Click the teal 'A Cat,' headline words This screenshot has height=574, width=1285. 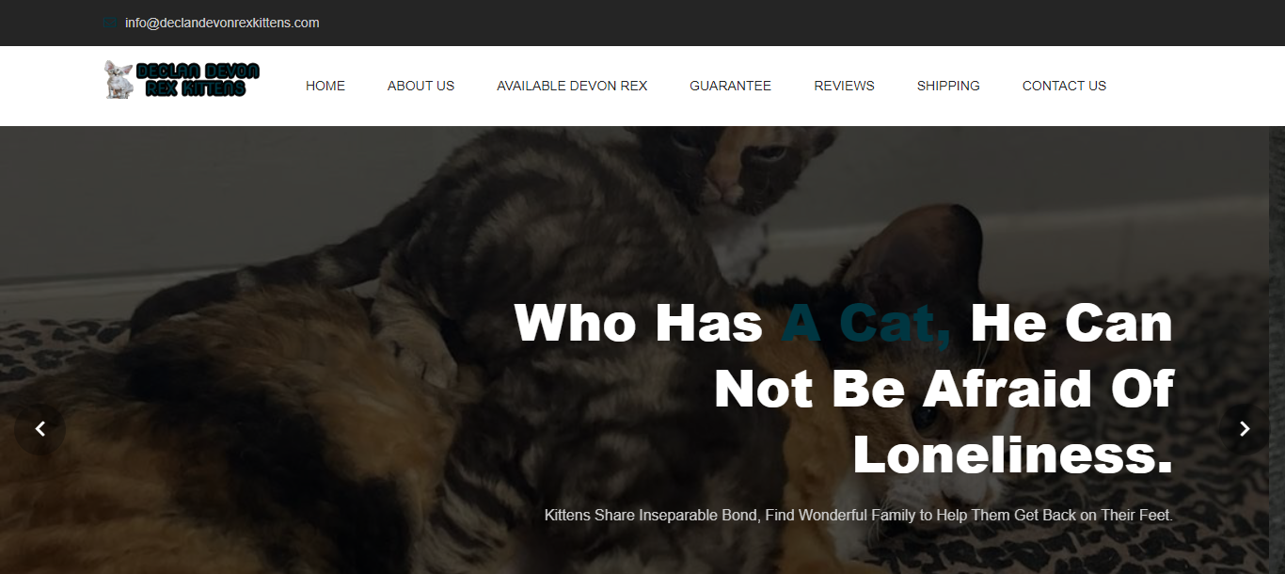[866, 324]
